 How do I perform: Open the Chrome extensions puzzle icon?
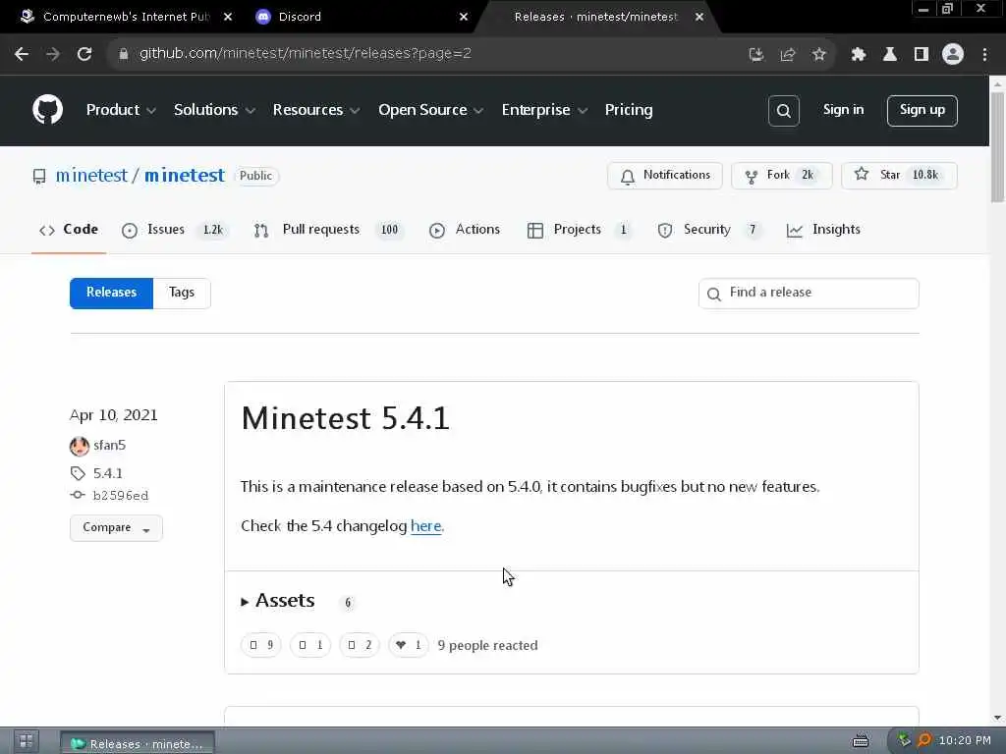858,55
